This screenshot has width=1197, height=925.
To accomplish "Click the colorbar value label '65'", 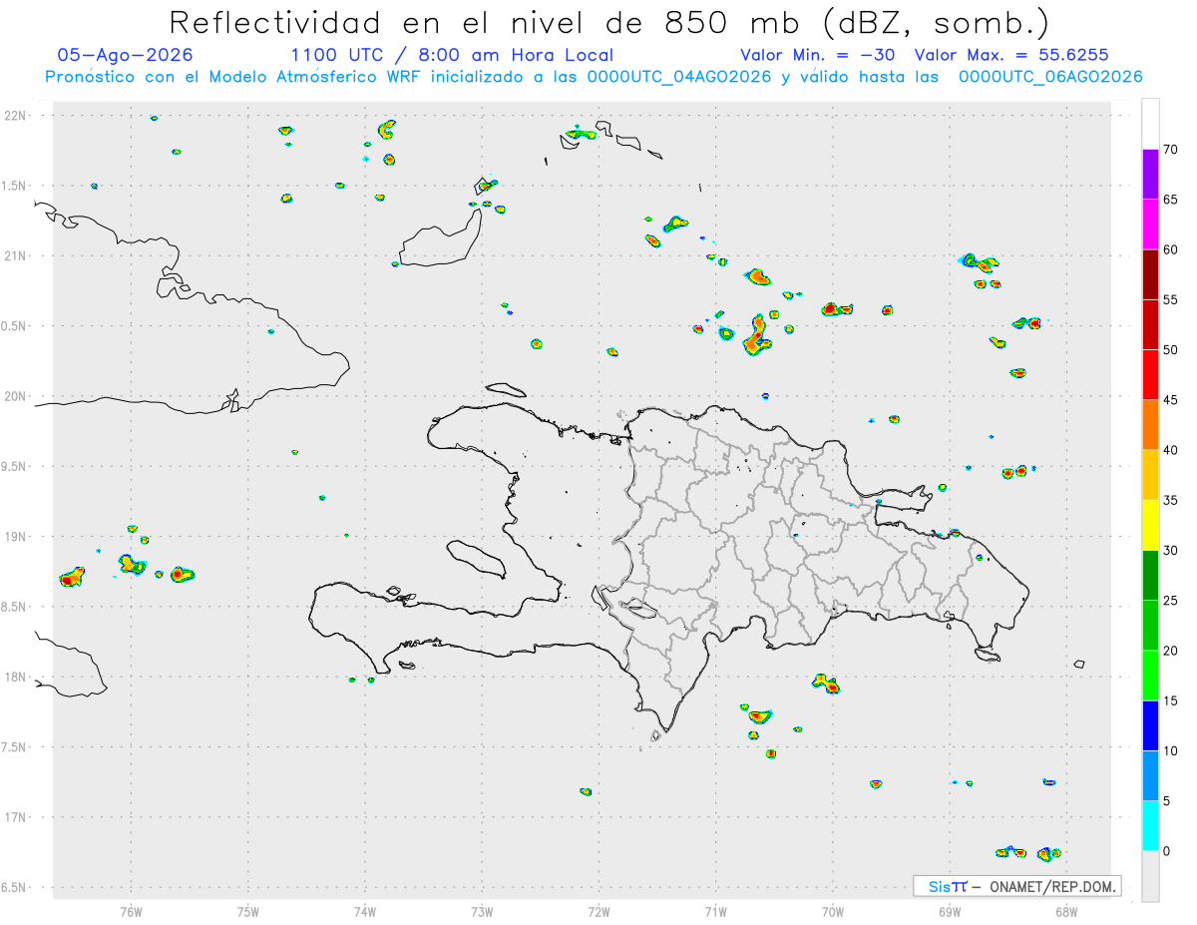I will pyautogui.click(x=1170, y=200).
